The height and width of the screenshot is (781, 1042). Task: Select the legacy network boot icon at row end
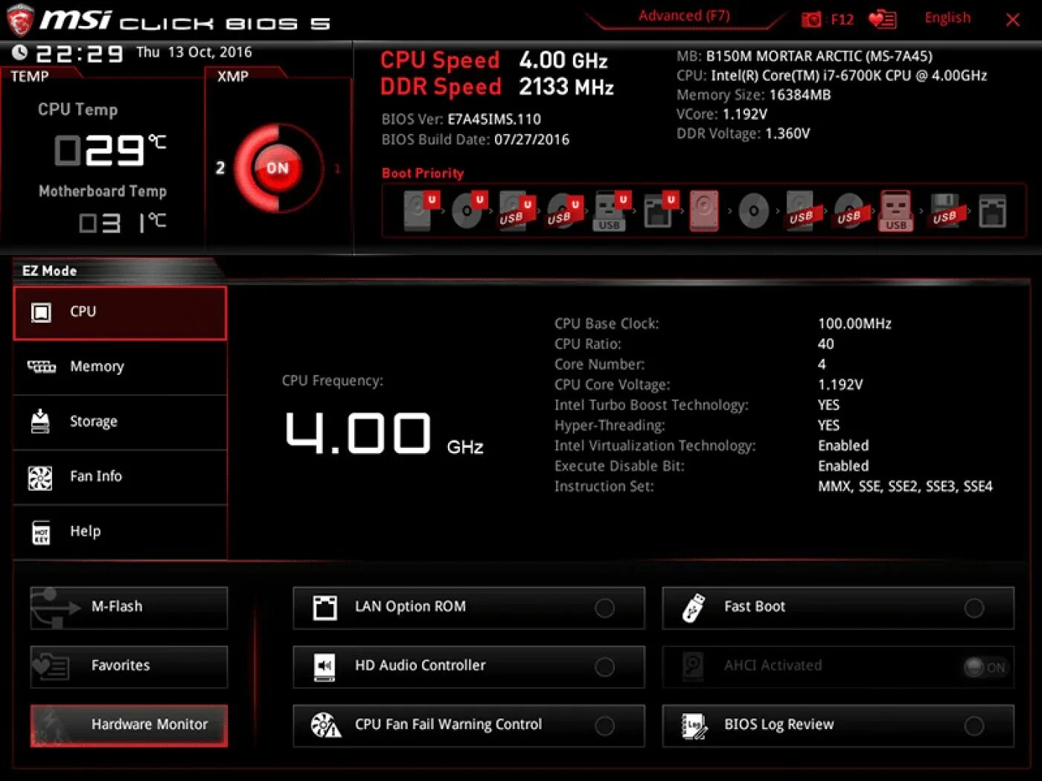(x=992, y=211)
